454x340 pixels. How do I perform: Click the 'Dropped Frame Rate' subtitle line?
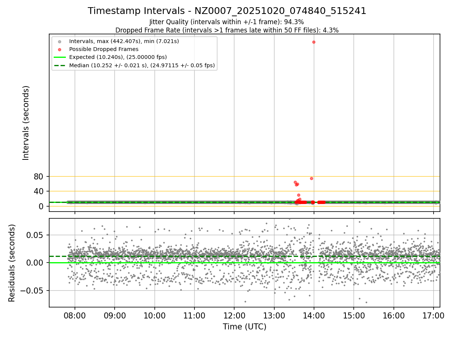point(227,30)
